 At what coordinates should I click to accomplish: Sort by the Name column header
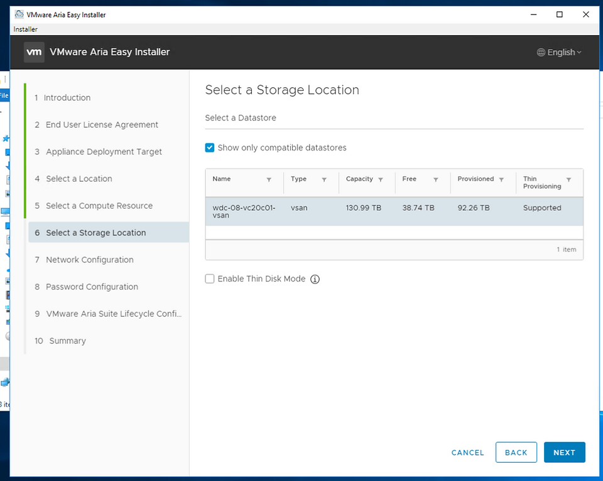222,179
